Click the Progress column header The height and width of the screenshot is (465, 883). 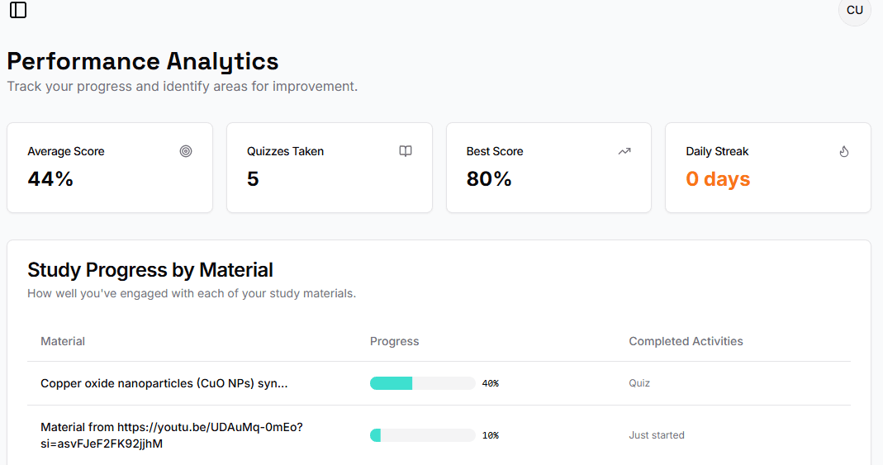coord(394,341)
